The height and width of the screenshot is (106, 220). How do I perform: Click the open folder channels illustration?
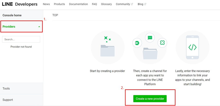coord(150,54)
